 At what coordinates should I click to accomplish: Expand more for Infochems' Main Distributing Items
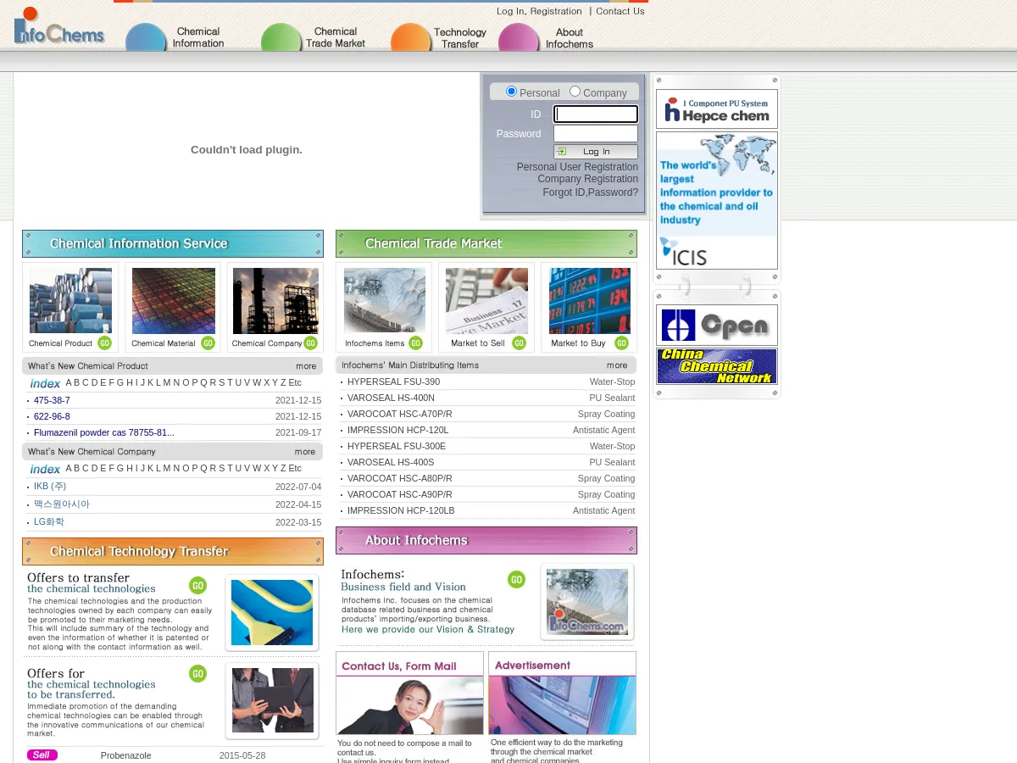click(617, 365)
